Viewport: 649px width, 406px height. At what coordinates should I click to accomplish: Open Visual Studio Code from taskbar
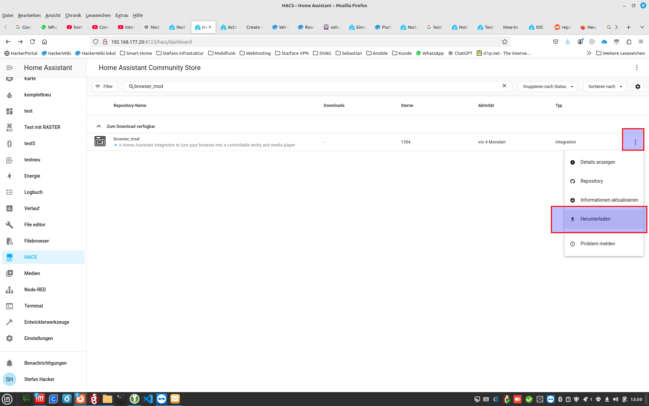pos(148,399)
